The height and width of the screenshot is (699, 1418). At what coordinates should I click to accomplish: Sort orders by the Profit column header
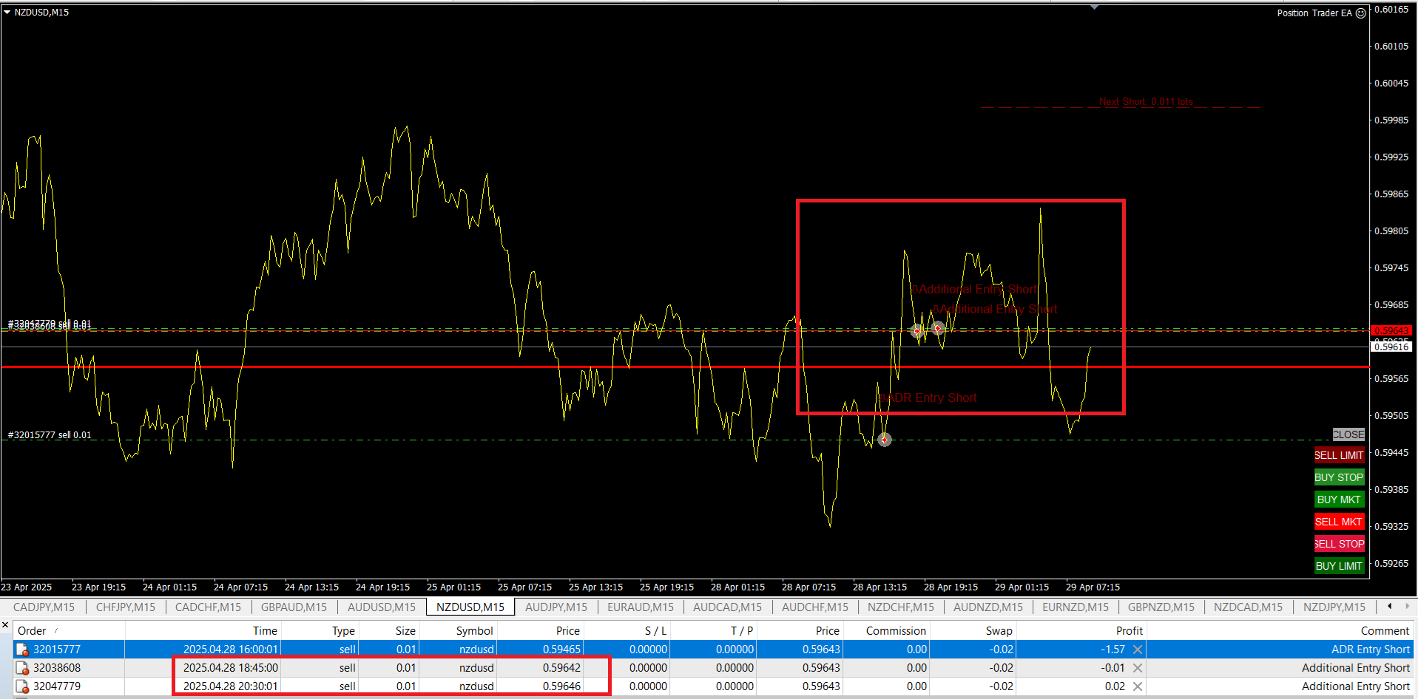[1082, 631]
